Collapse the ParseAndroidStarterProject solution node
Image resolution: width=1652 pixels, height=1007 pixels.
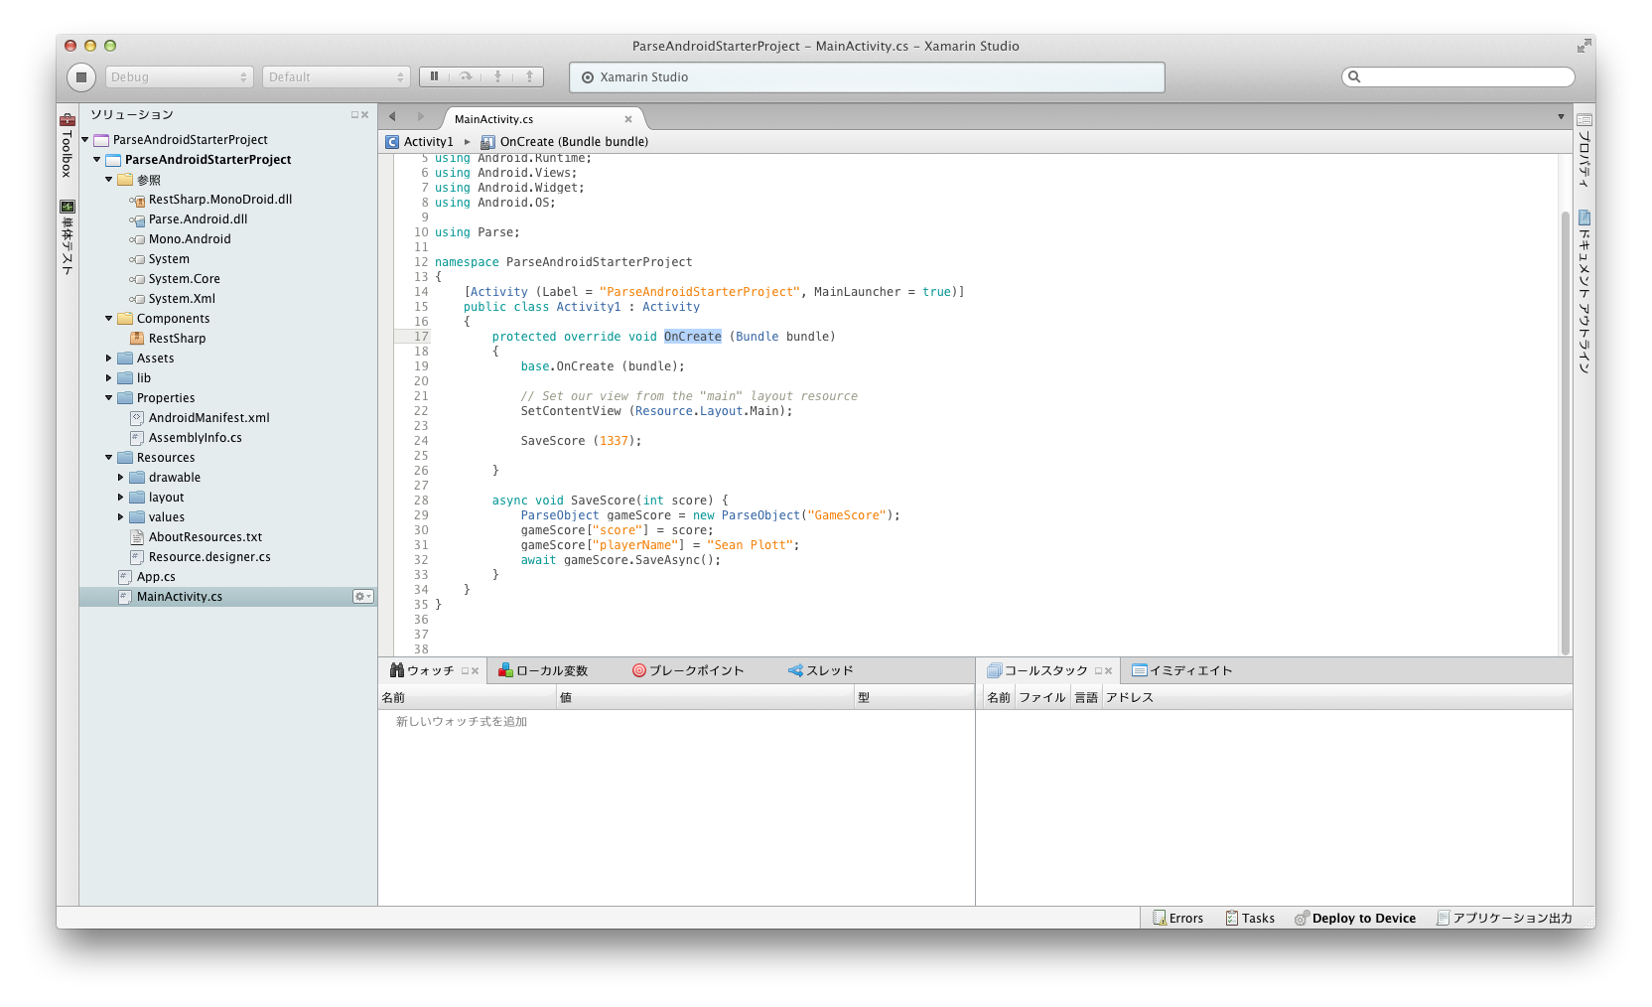(85, 140)
